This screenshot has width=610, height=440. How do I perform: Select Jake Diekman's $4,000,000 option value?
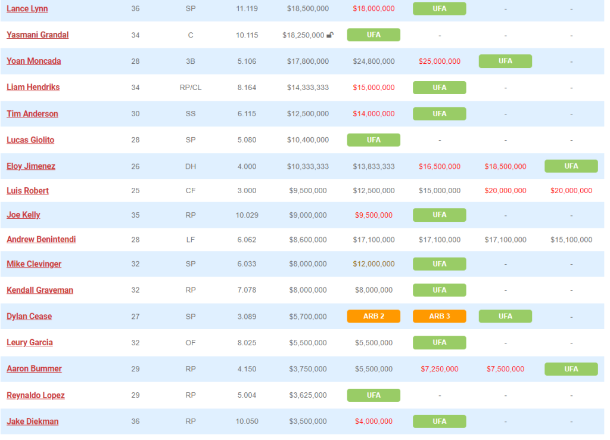(x=374, y=422)
